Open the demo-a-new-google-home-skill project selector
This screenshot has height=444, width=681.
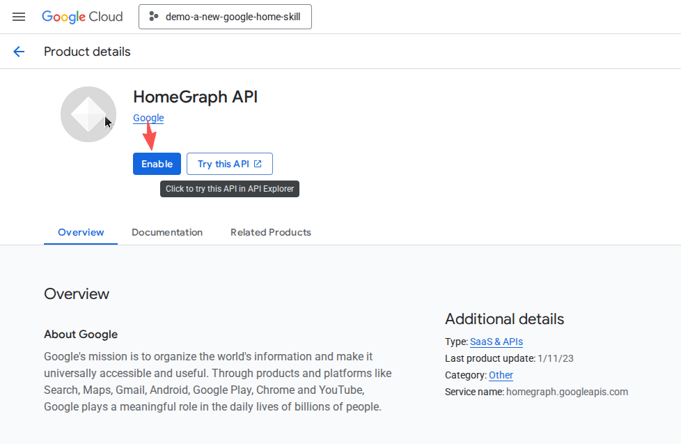(x=225, y=17)
